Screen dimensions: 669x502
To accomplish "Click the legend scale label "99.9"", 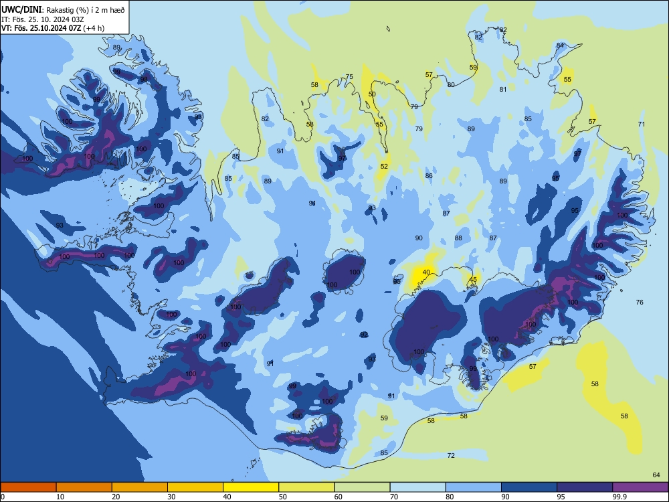I will [619, 497].
